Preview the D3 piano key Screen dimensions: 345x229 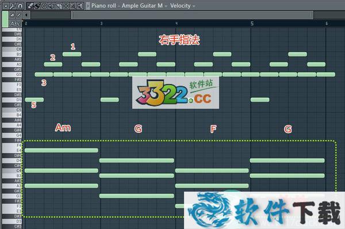(x=12, y=221)
